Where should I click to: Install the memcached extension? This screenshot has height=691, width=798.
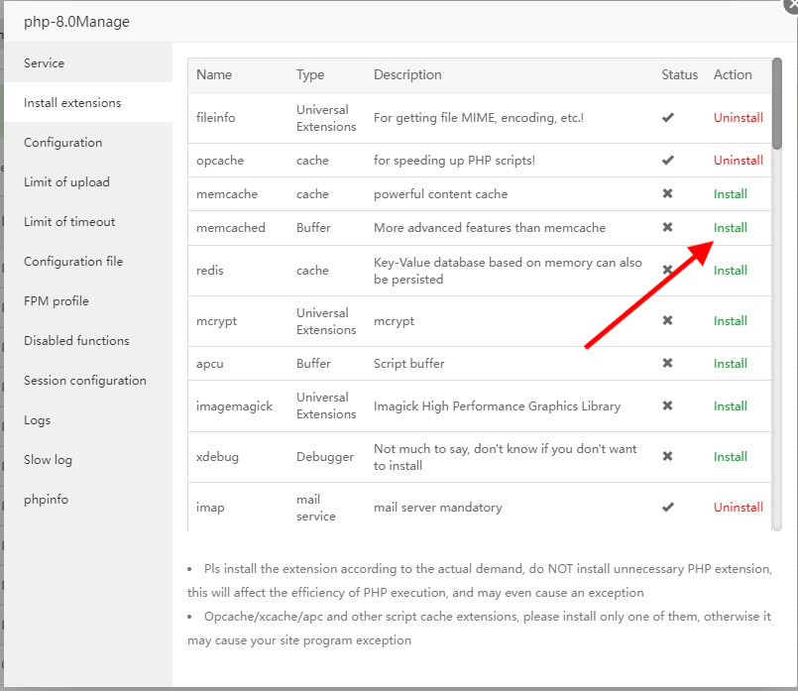(731, 228)
